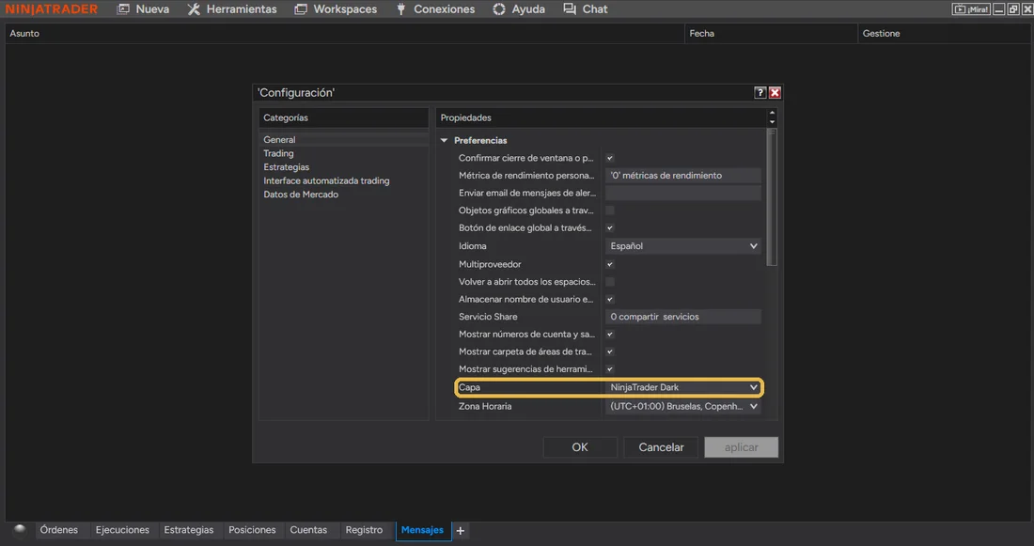Add a new tab with plus icon
The height and width of the screenshot is (546, 1034).
point(461,530)
